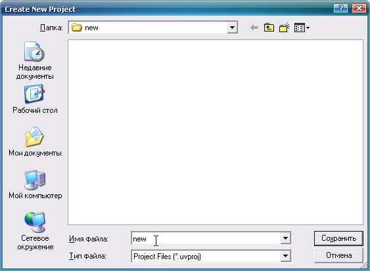Image resolution: width=370 pixels, height=271 pixels.
Task: Create a new folder with the toolbar icon
Action: 285,28
